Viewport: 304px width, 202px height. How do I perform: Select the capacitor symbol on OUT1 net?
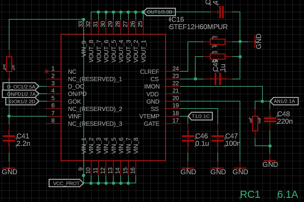[221, 12]
